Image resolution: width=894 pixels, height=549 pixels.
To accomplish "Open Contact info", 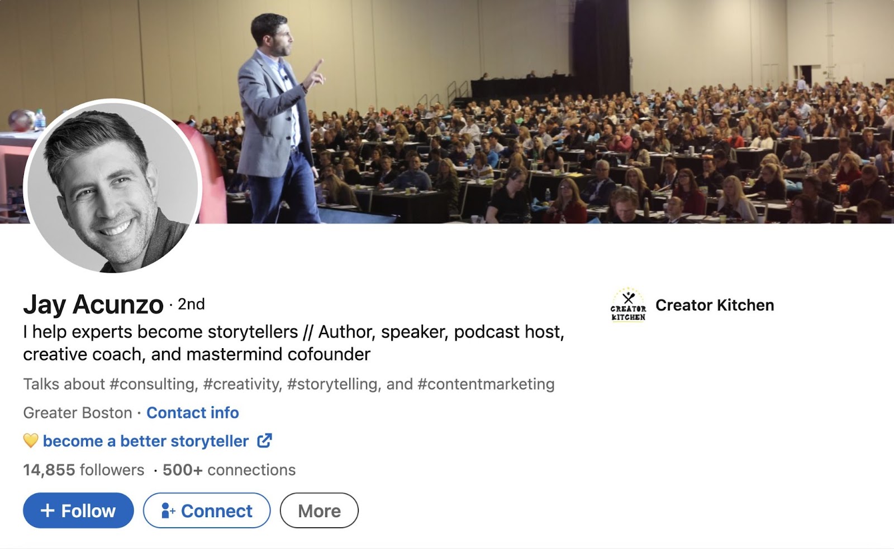I will 192,413.
